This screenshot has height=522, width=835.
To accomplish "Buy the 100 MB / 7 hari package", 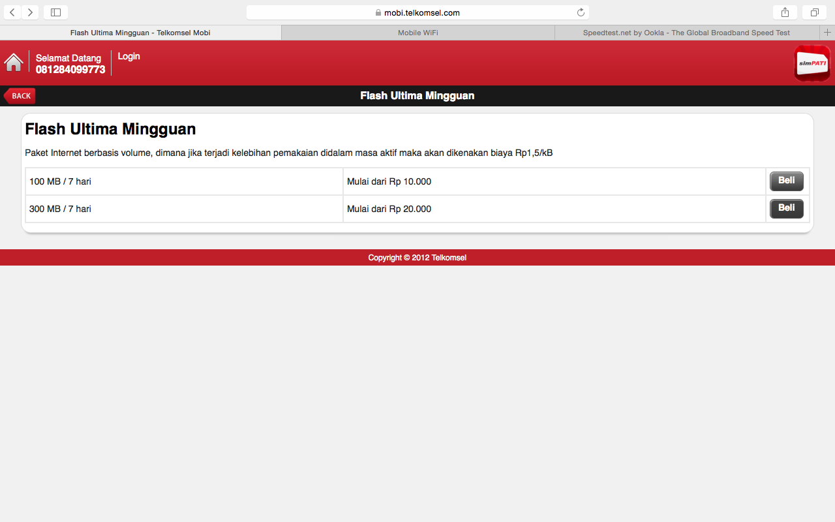I will tap(787, 181).
